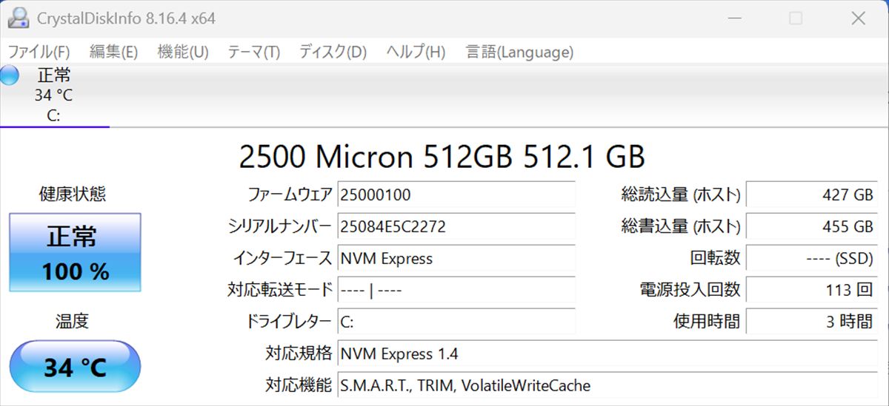The height and width of the screenshot is (406, 889).
Task: Open the ディスク(D) menu
Action: (x=333, y=52)
